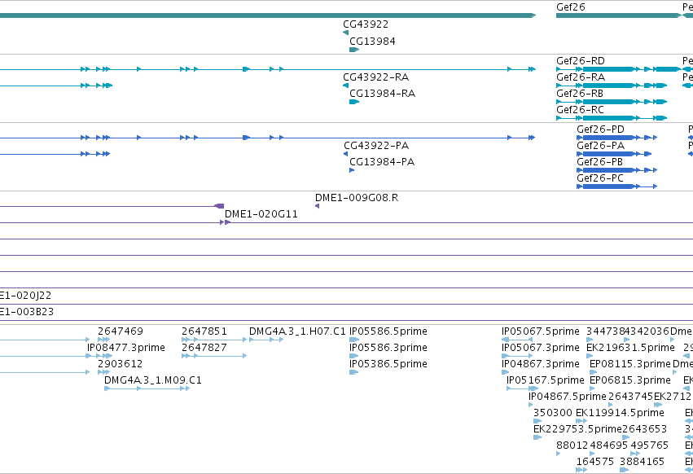Click EST feature 4342036
Image resolution: width=693 pixels, height=474 pixels.
click(x=627, y=340)
